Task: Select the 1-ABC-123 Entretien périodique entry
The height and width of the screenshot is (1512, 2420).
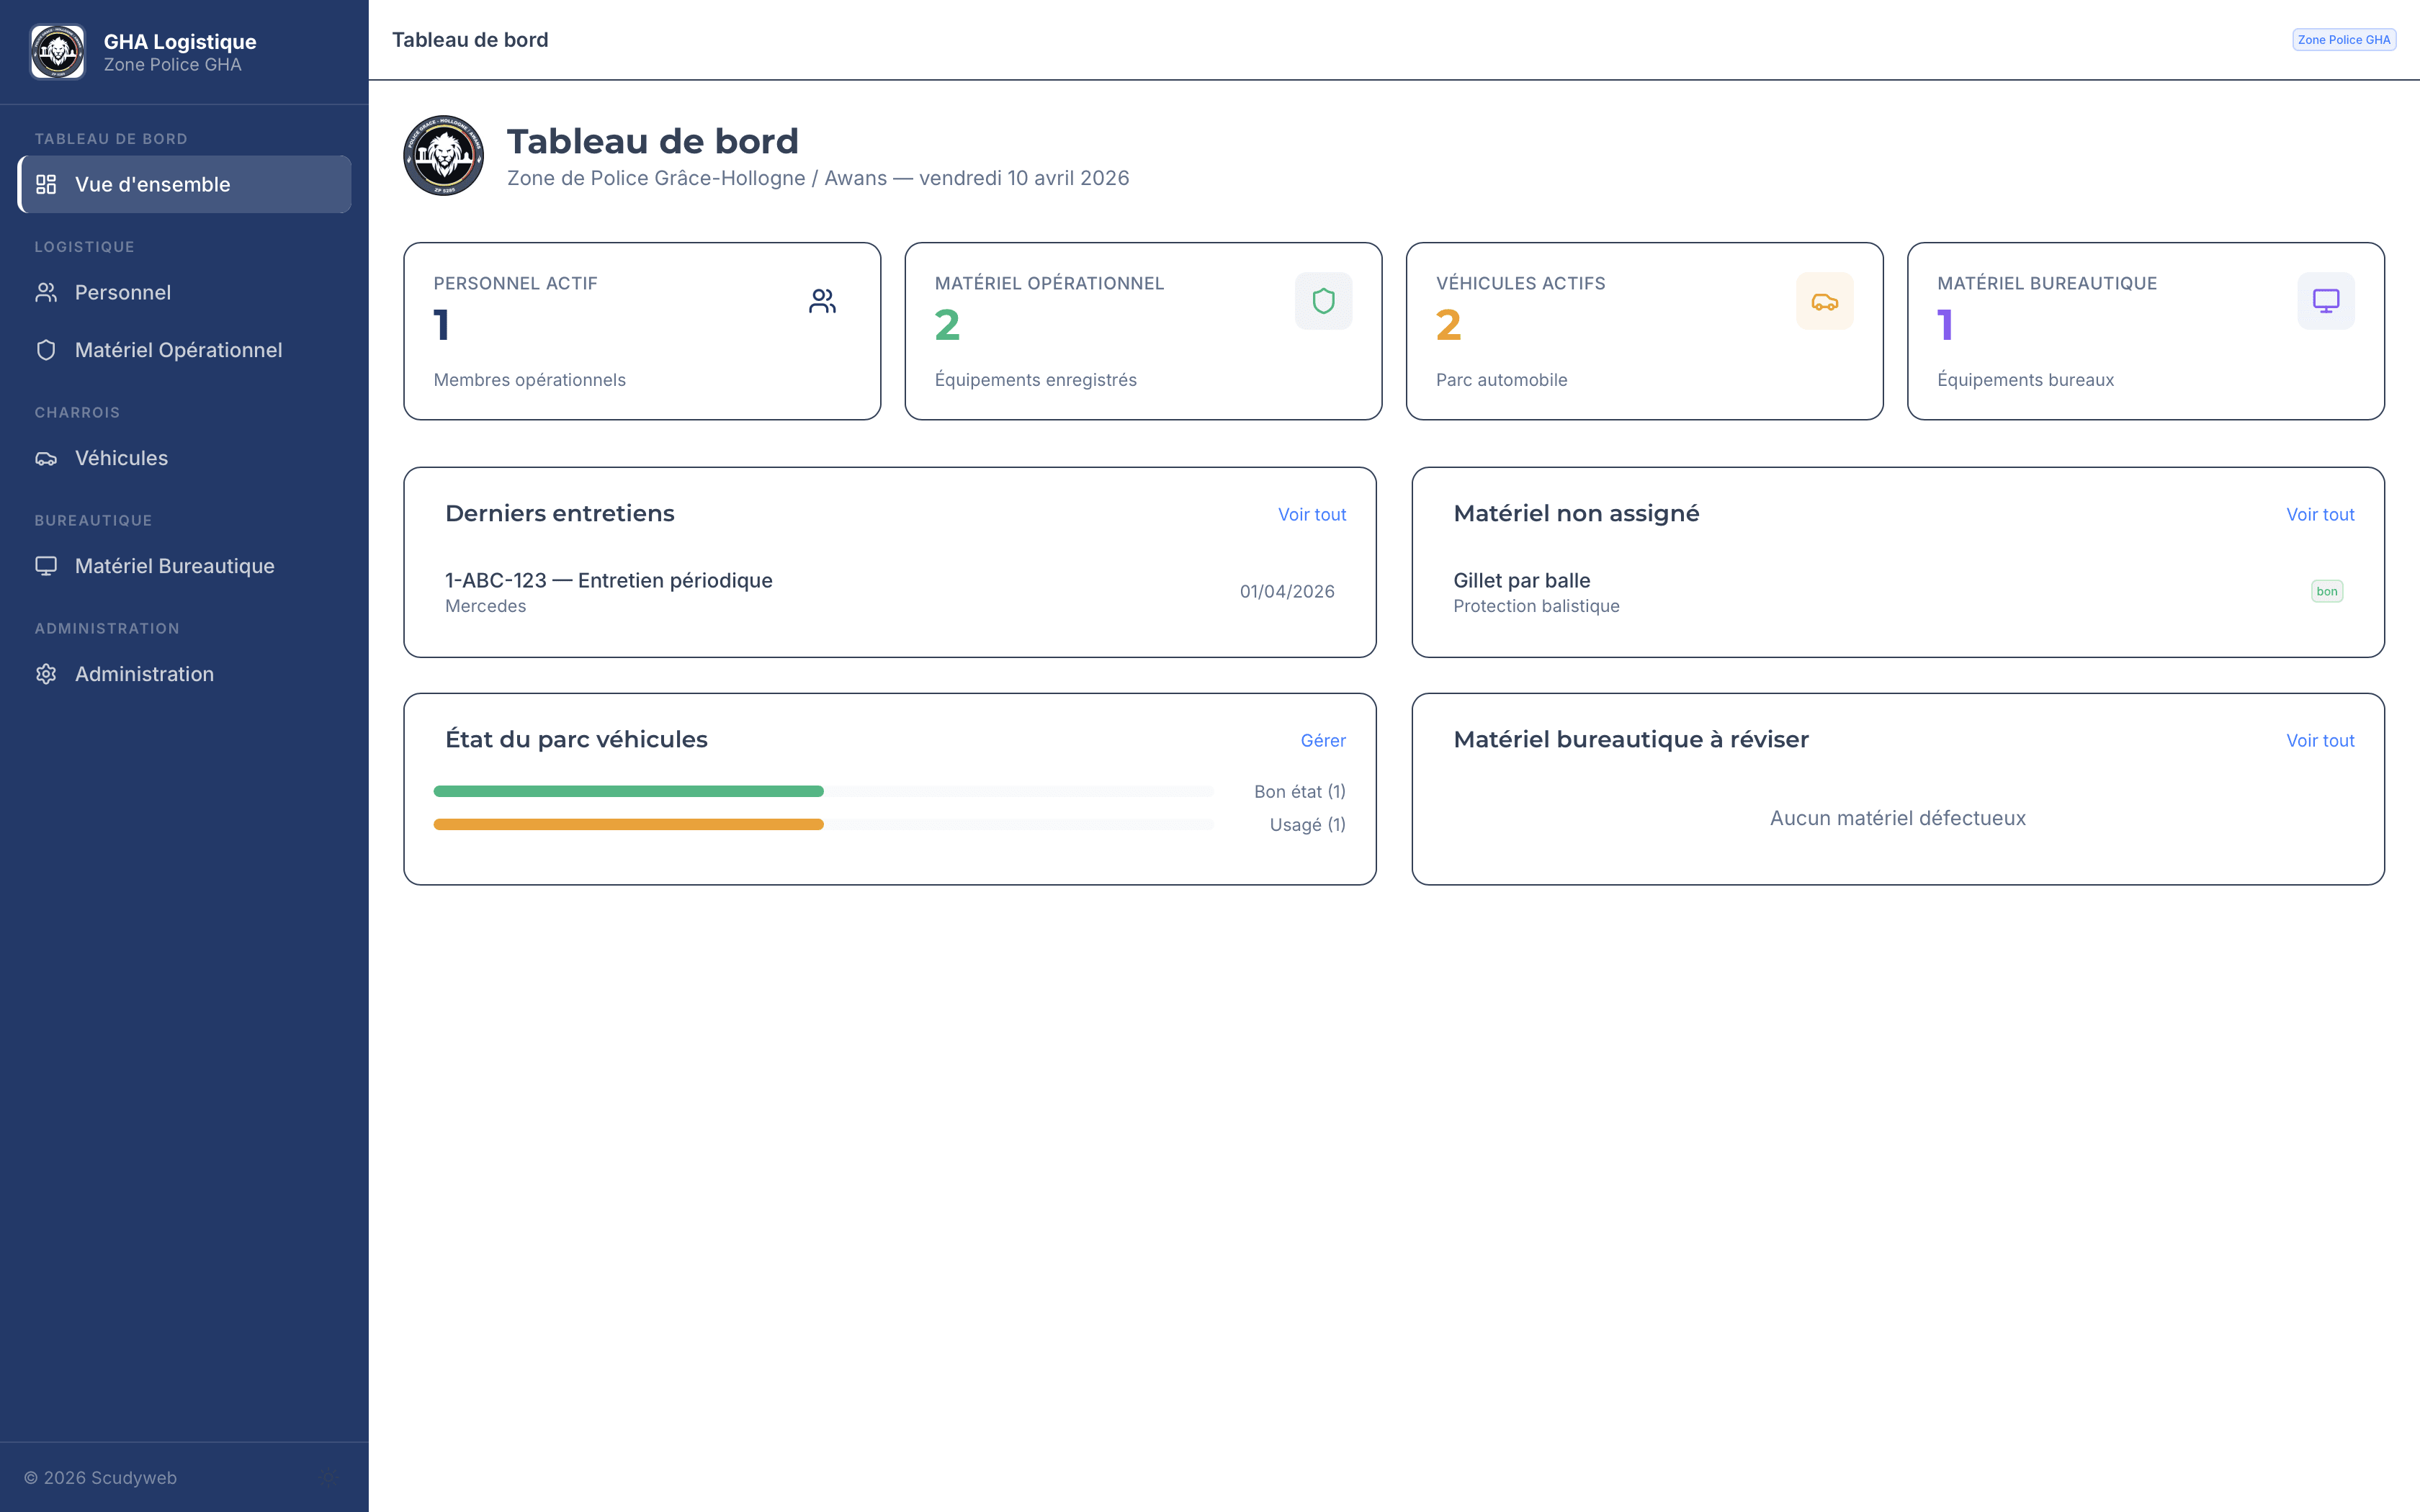Action: 608,581
